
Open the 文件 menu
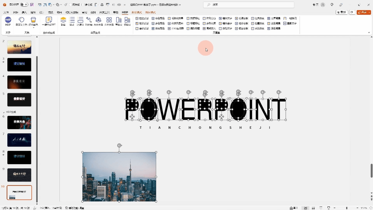tap(6, 12)
